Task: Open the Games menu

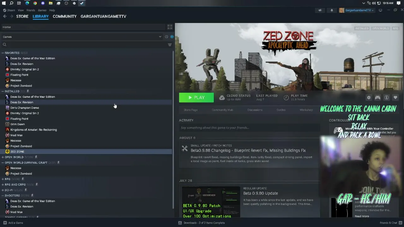Action: coord(42,10)
